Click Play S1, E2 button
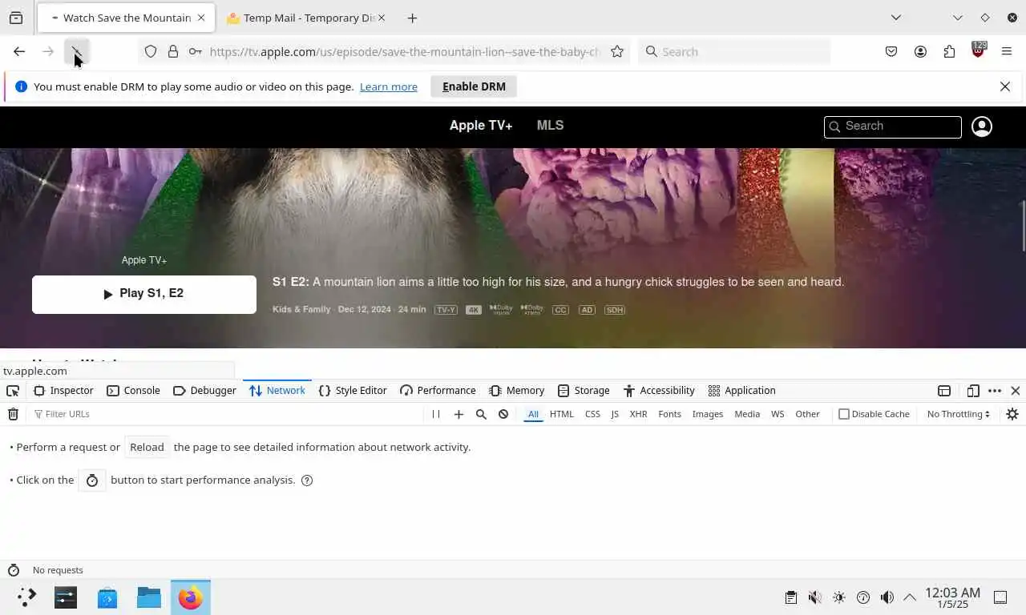1026x615 pixels. click(144, 294)
